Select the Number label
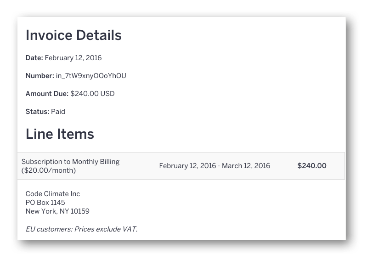Viewport: 367px width, 260px height. point(40,76)
